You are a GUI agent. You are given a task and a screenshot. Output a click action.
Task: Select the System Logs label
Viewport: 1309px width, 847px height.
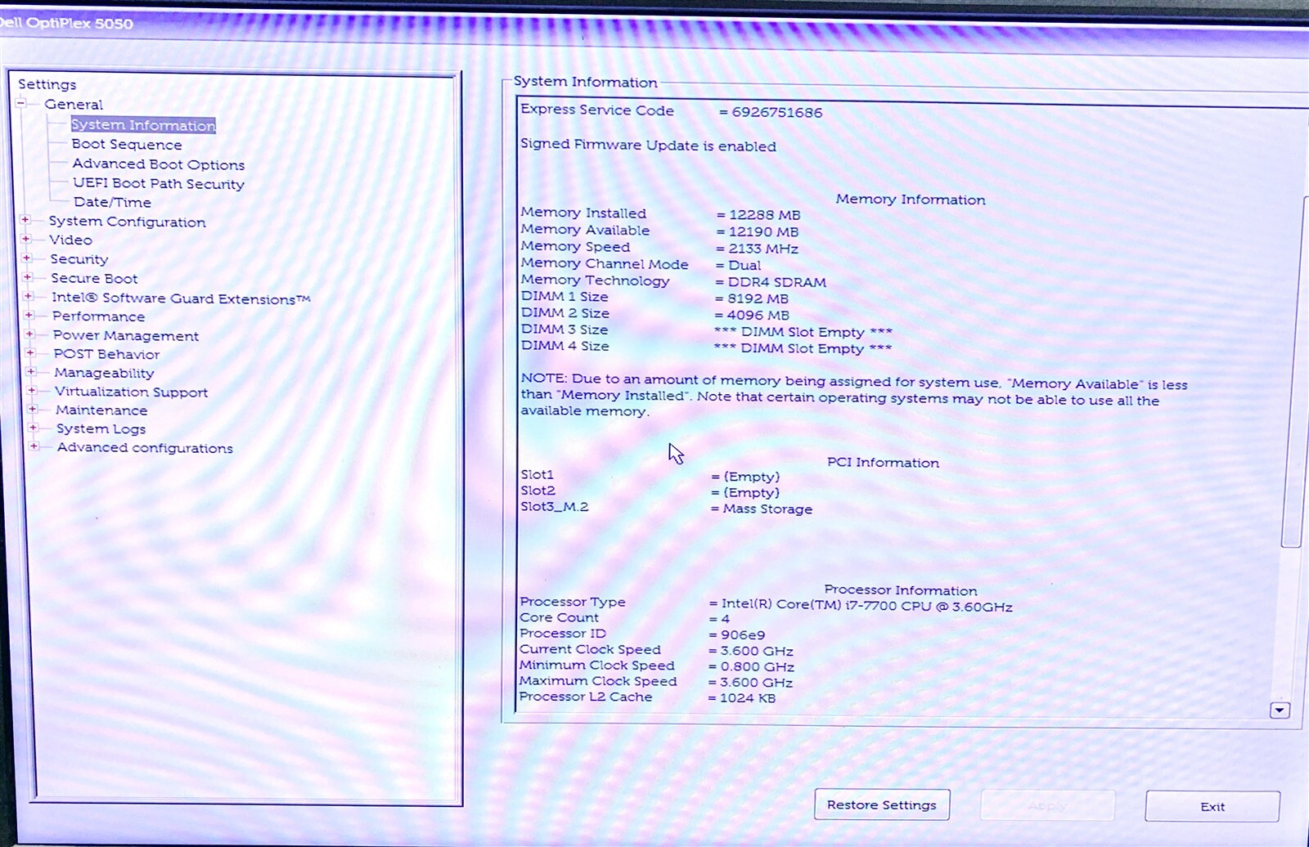[x=101, y=429]
